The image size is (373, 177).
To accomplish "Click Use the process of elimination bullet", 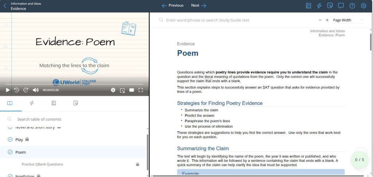I will (209, 126).
